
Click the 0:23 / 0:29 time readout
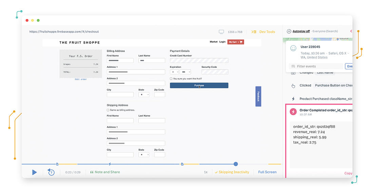pos(73,172)
